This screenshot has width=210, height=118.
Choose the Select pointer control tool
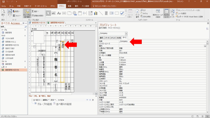(48, 13)
